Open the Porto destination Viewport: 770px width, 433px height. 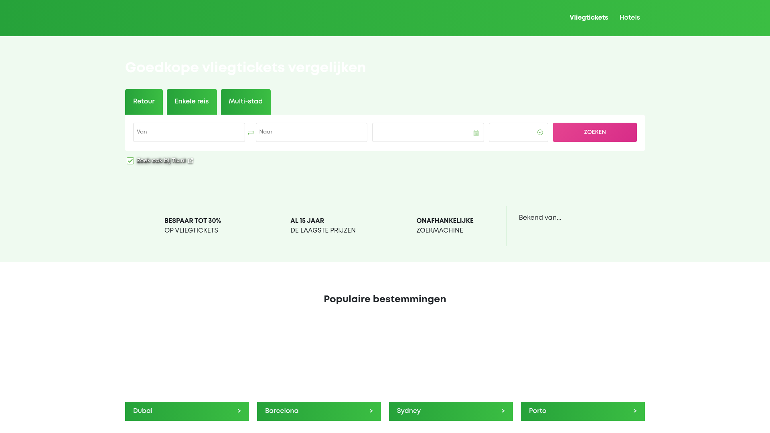coord(583,411)
